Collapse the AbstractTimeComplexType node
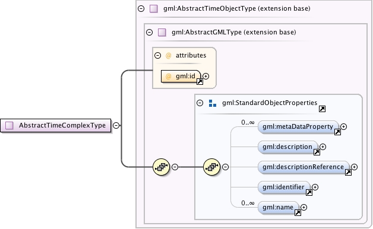The image size is (373, 229). pos(116,125)
